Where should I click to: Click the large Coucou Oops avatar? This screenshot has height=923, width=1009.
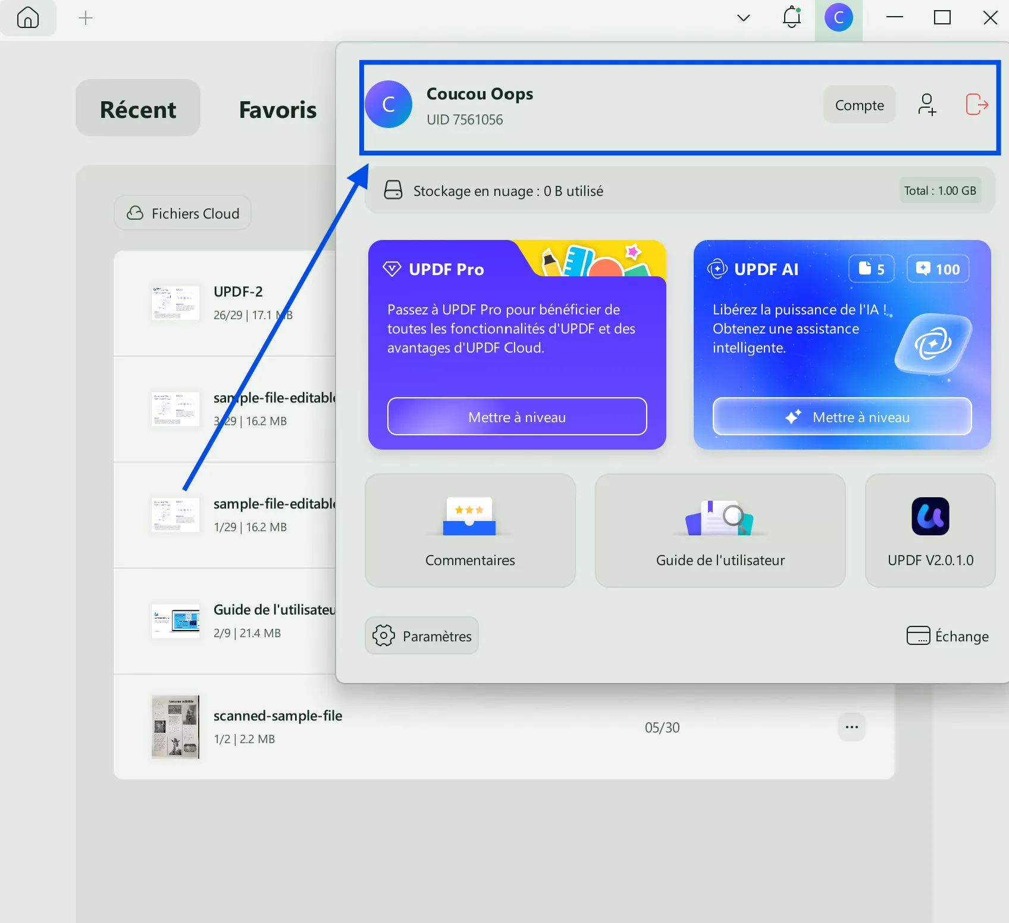tap(388, 105)
